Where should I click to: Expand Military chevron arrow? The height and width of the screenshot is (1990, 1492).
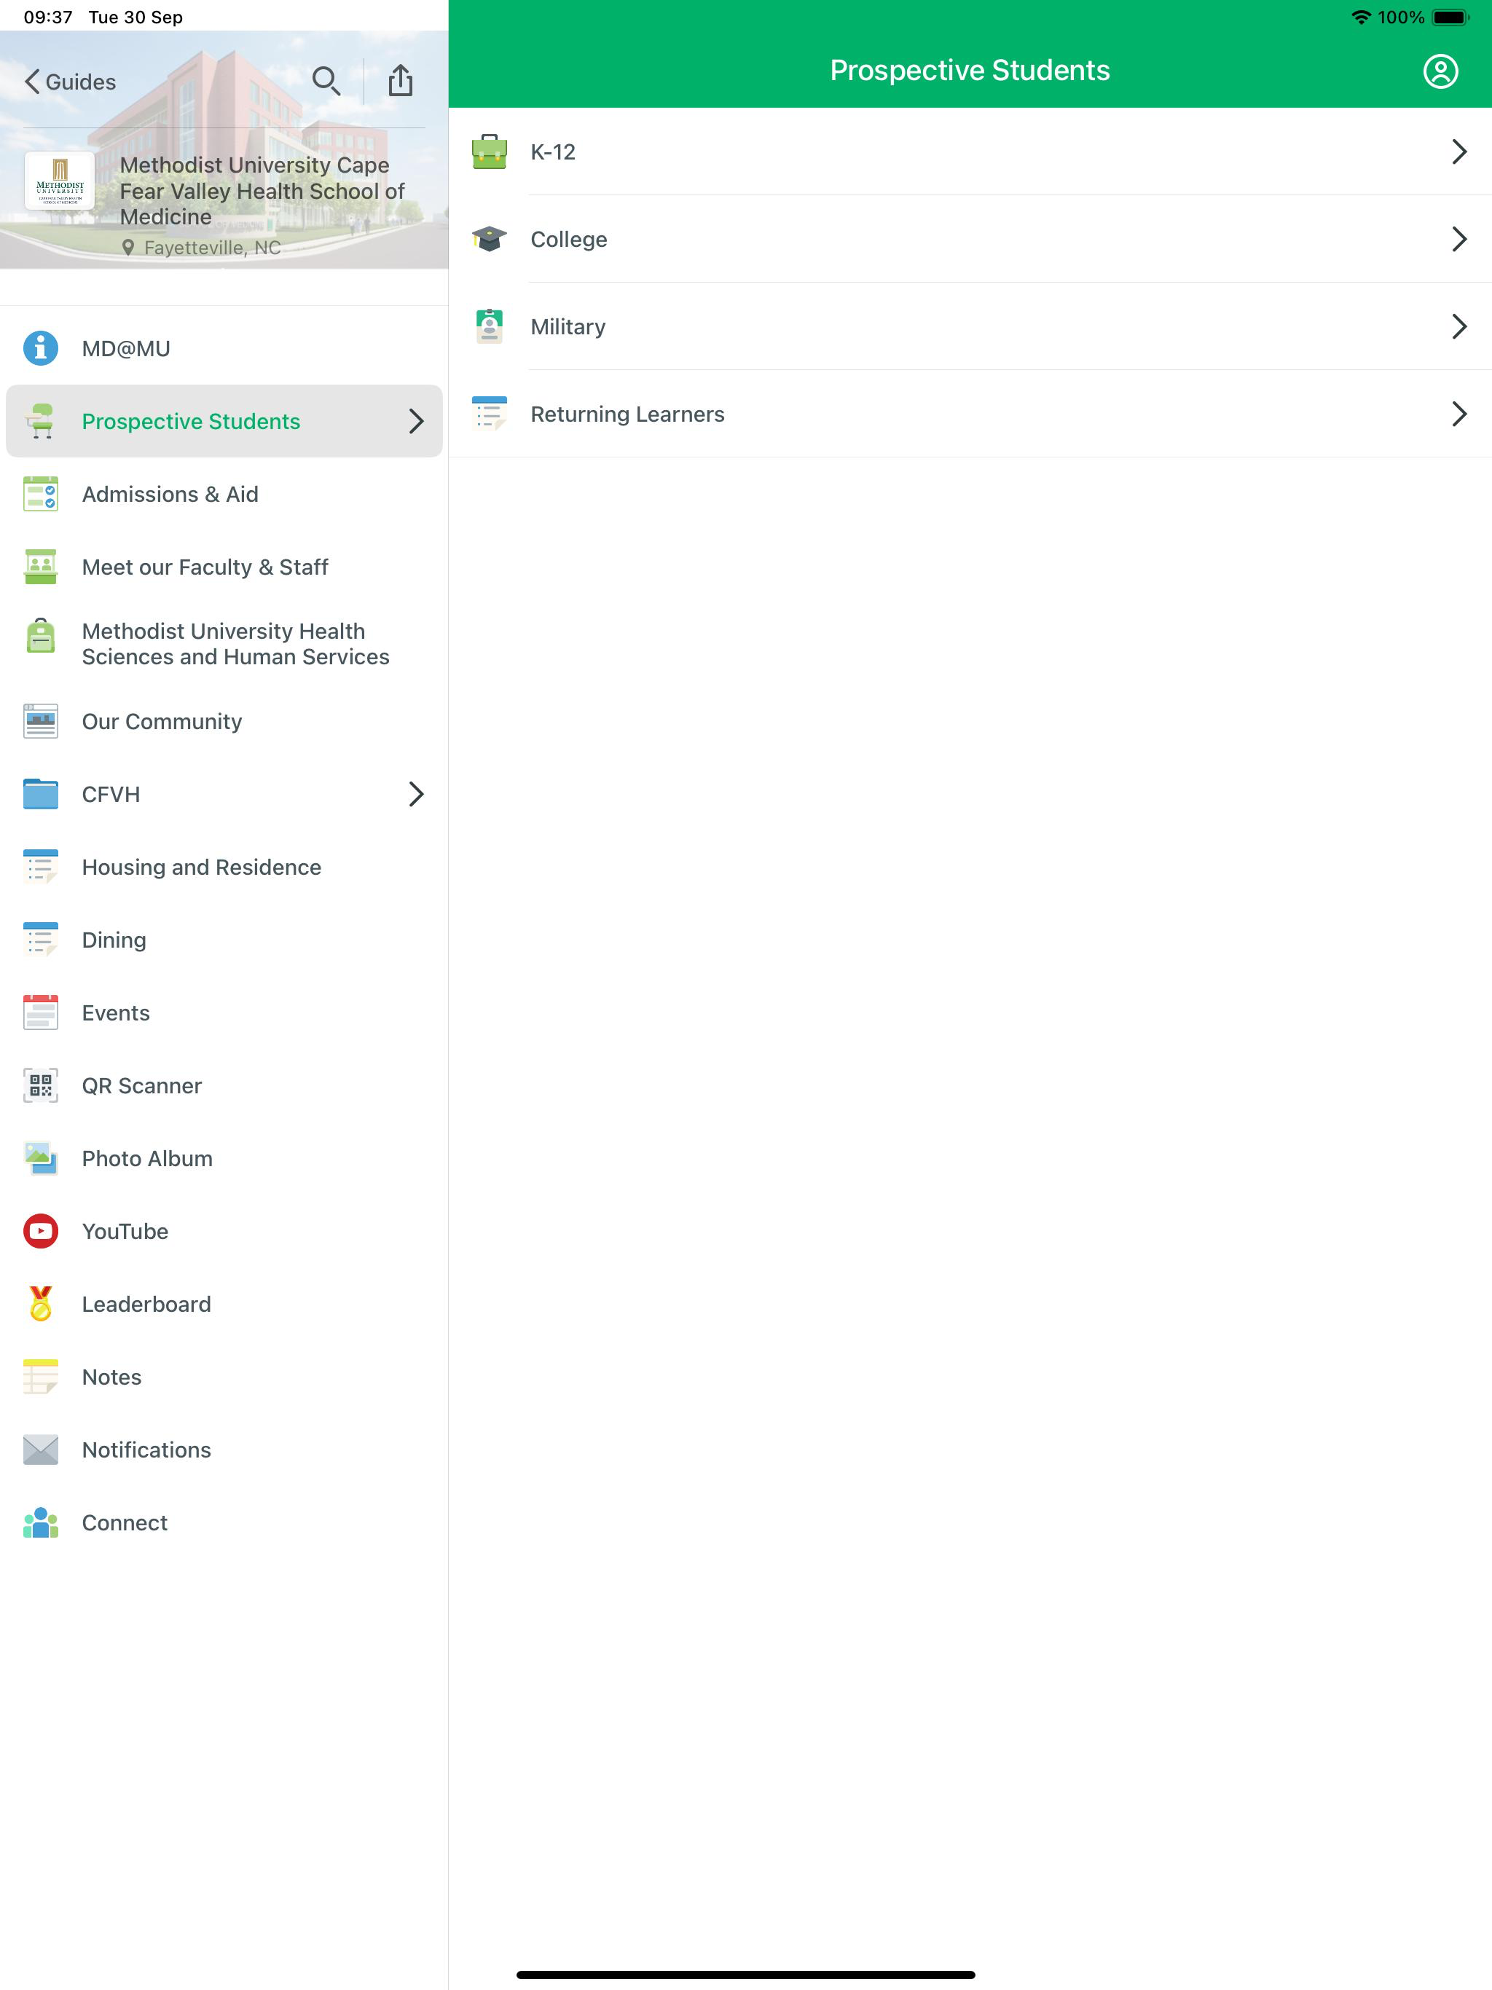click(x=1458, y=326)
